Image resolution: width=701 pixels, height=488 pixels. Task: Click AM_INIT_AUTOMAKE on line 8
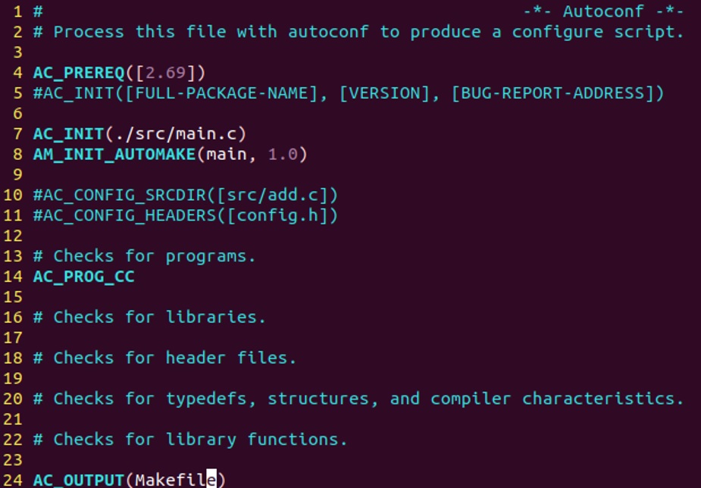click(x=114, y=154)
